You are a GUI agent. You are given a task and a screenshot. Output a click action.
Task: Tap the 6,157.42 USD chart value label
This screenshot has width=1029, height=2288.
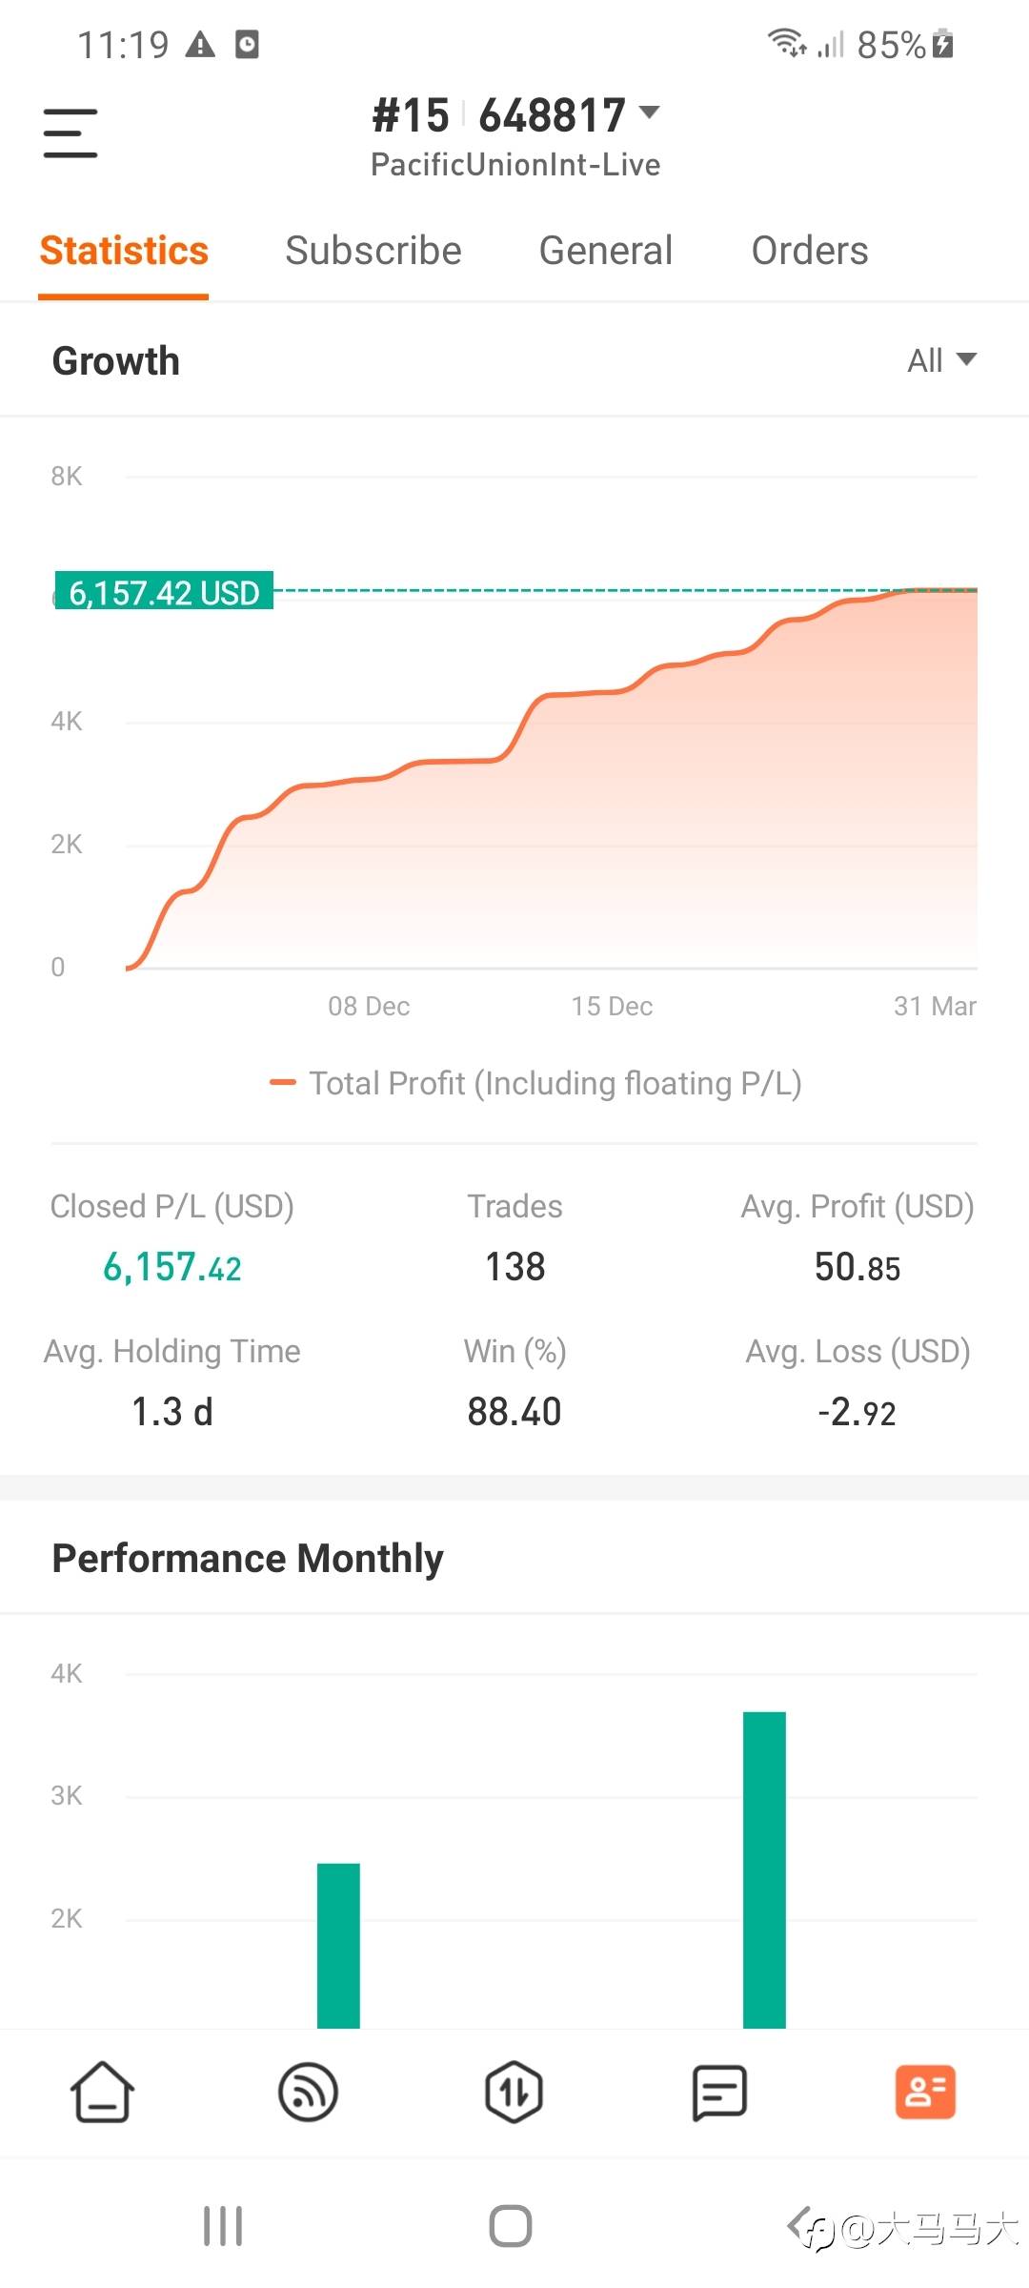(164, 592)
